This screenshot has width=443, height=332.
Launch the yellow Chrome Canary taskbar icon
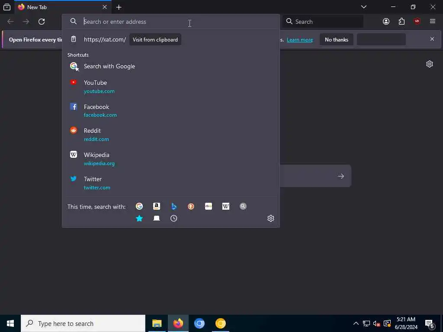[220, 323]
